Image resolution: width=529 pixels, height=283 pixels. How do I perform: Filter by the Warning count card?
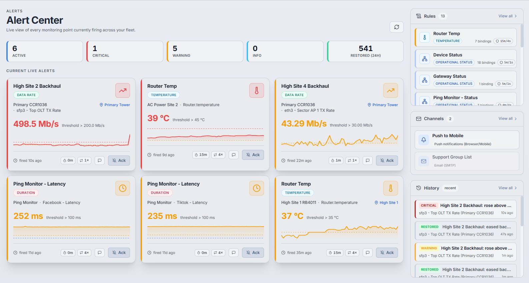point(205,51)
